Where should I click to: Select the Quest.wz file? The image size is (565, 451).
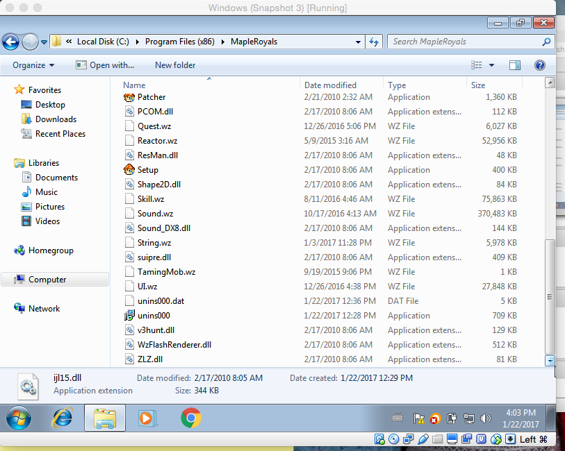click(x=154, y=126)
